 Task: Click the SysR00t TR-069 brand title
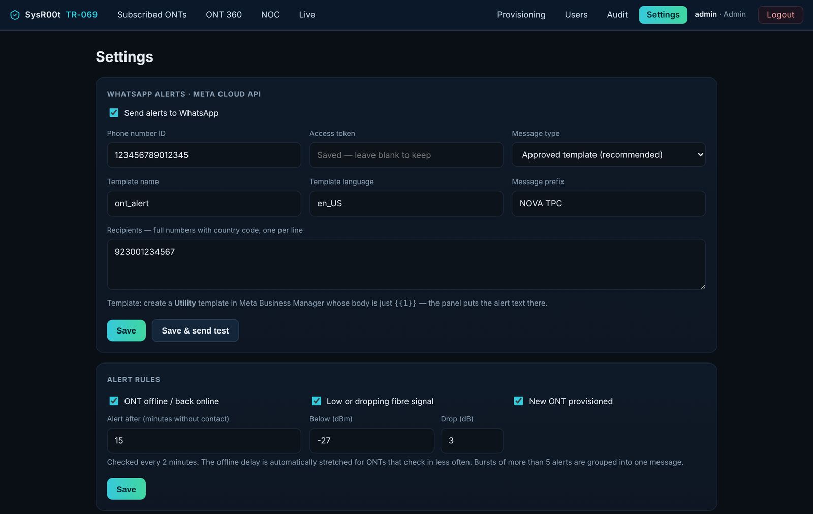pyautogui.click(x=61, y=15)
